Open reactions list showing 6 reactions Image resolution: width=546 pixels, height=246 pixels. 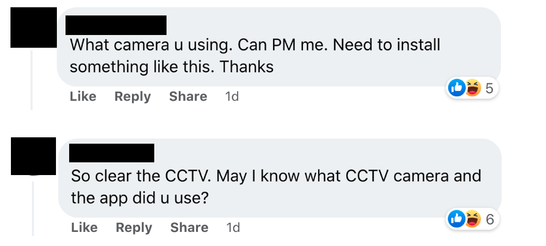click(x=490, y=219)
